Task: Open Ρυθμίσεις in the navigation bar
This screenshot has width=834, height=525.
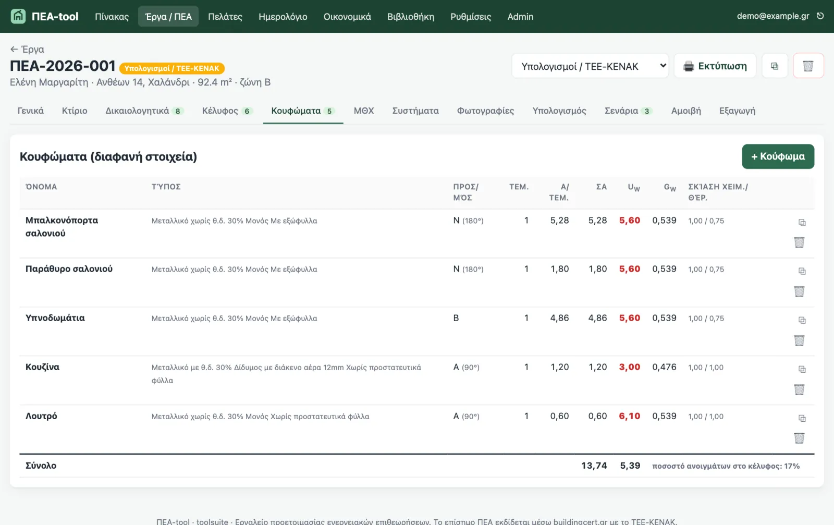Action: (471, 17)
